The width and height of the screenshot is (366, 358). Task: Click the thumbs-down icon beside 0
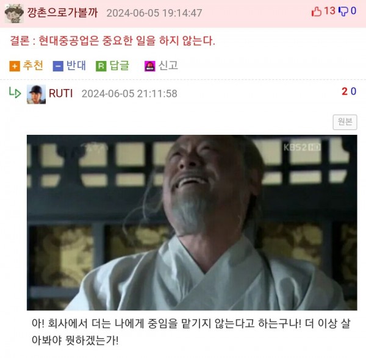[x=343, y=12]
